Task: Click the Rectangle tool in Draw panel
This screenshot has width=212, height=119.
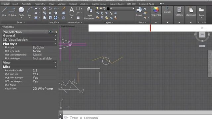Action: coord(36,9)
